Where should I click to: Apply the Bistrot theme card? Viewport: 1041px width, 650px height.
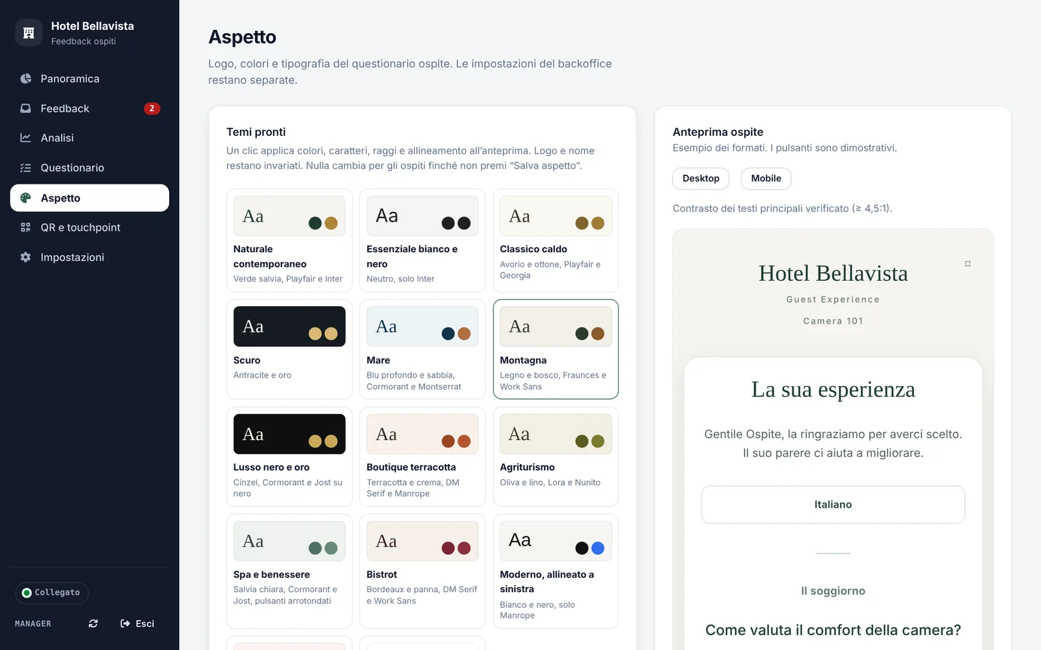(422, 571)
